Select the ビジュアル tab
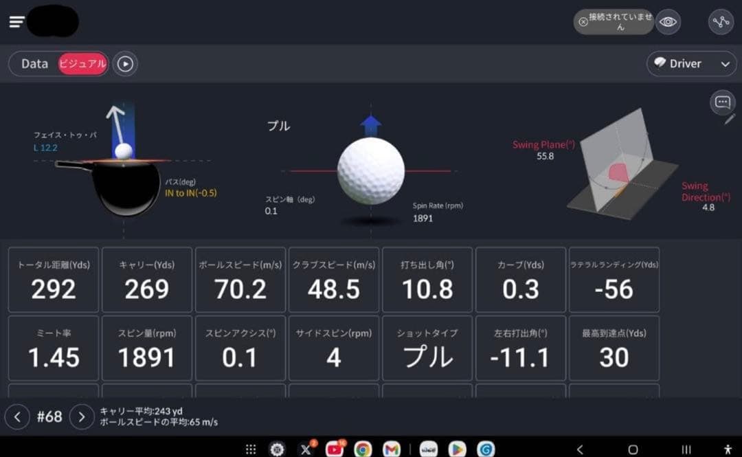Screen dimensions: 742x457 tap(82, 63)
